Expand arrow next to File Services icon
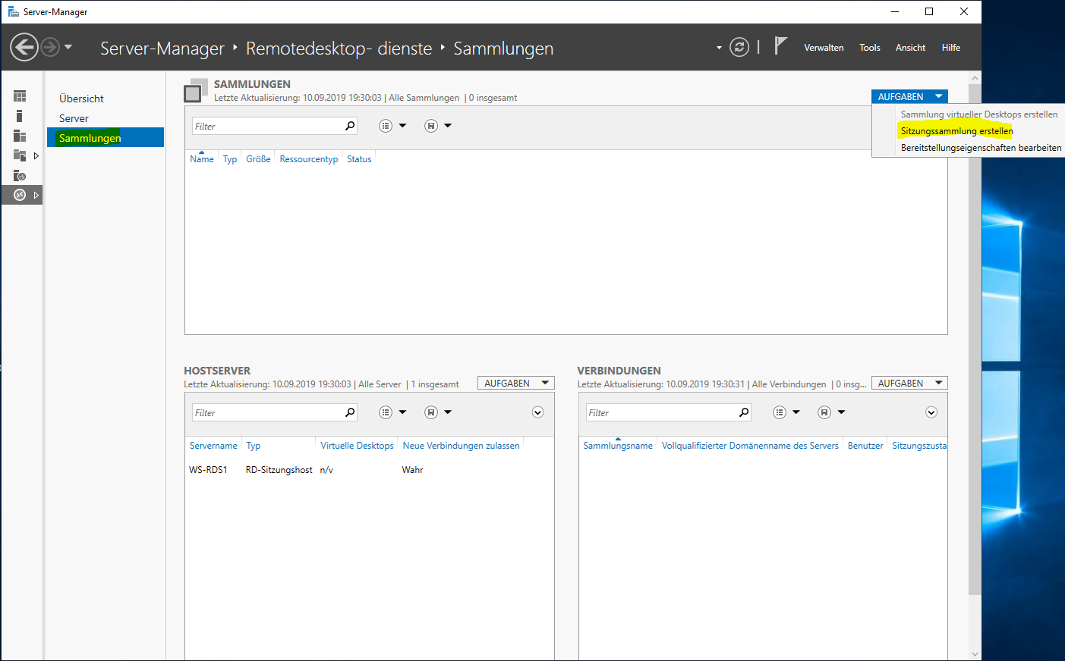Image resolution: width=1065 pixels, height=661 pixels. point(36,155)
